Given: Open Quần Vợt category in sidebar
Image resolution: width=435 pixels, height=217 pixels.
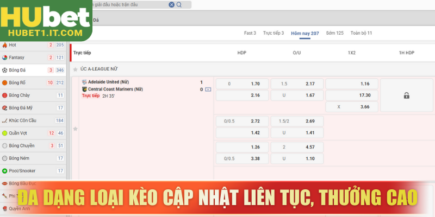Looking at the screenshot, I should (x=33, y=133).
